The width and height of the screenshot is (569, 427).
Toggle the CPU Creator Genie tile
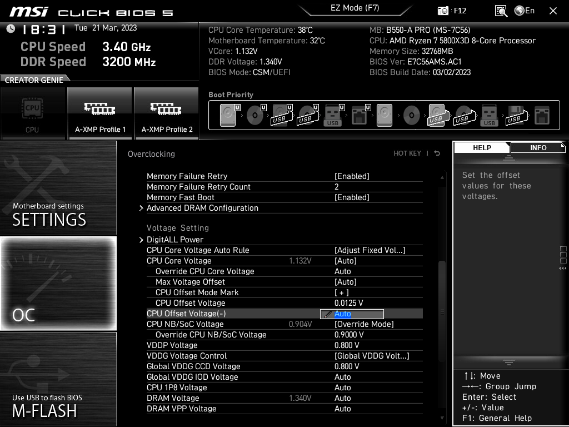click(33, 113)
